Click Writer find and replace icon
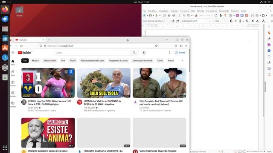The image size is (273, 153). click(x=216, y=15)
